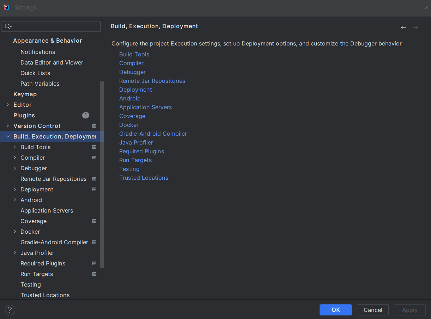Screen dimensions: 431x319
Task: Expand the Deployment sidebar node
Action: click(x=15, y=189)
